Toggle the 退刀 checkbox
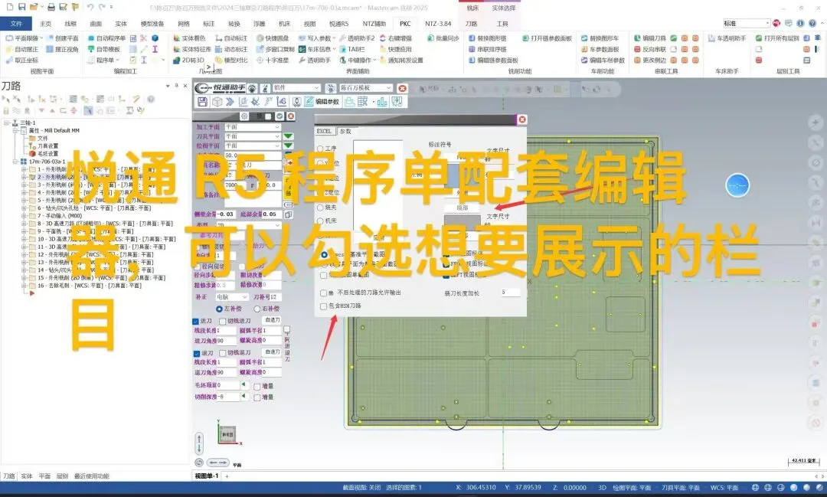The image size is (827, 497). 196,353
